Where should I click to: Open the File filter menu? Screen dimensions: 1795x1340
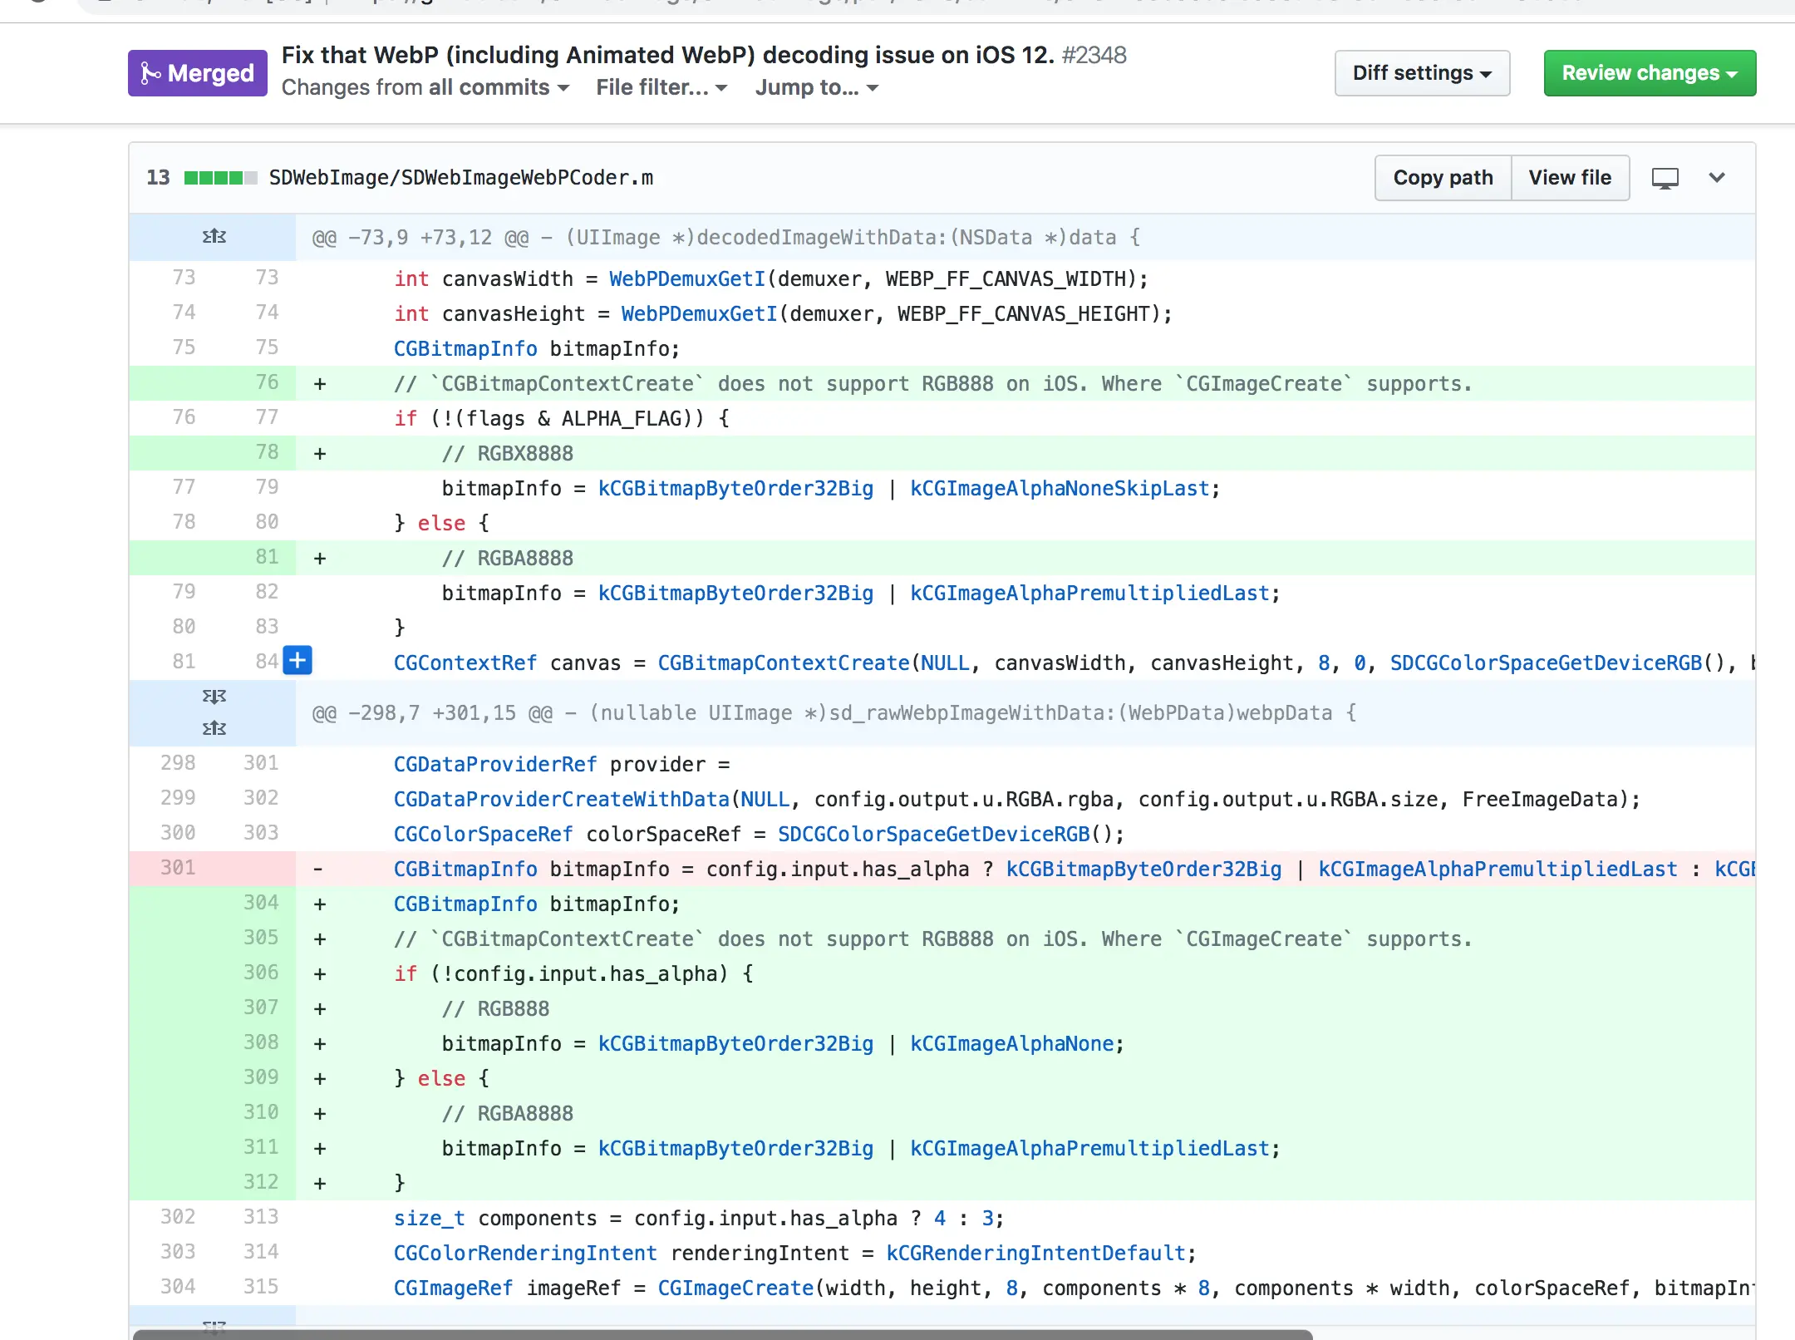tap(661, 87)
